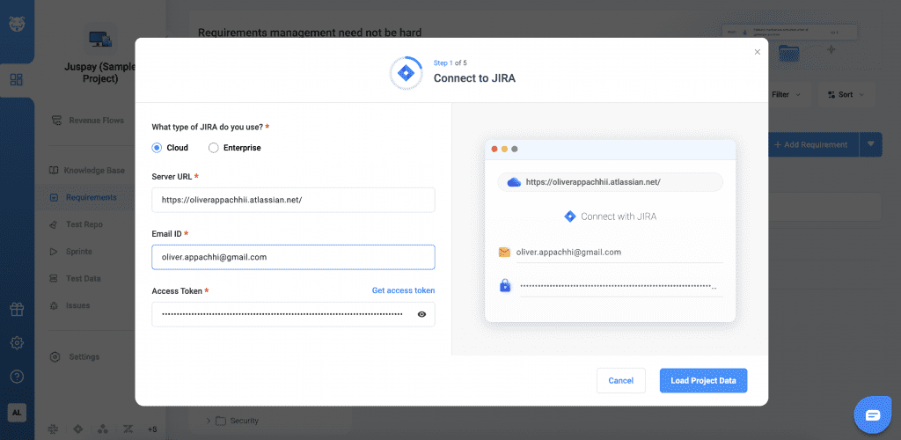Viewport: 901px width, 440px height.
Task: Click the AL user avatar
Action: (17, 412)
